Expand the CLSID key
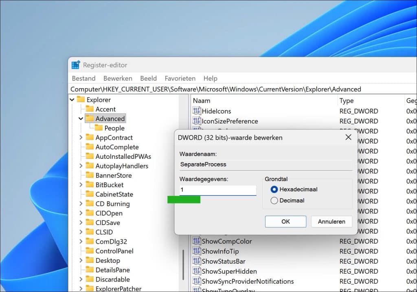Image resolution: width=417 pixels, height=292 pixels. 81,232
